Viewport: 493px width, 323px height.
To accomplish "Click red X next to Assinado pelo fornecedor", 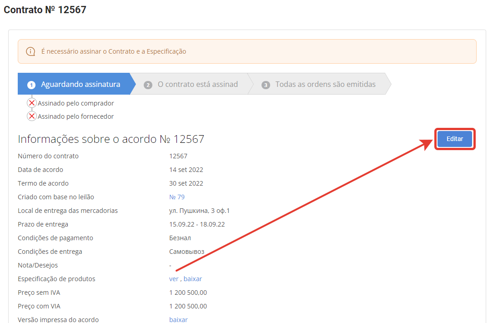I will click(x=32, y=116).
